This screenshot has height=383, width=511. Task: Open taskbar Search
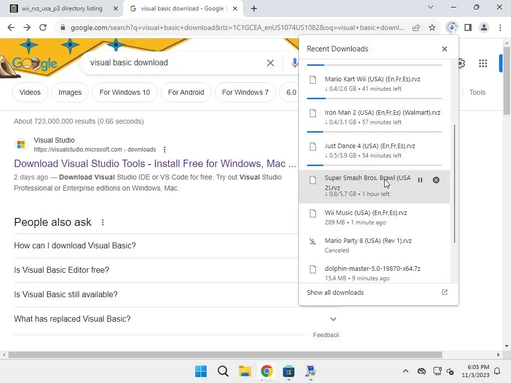point(223,371)
